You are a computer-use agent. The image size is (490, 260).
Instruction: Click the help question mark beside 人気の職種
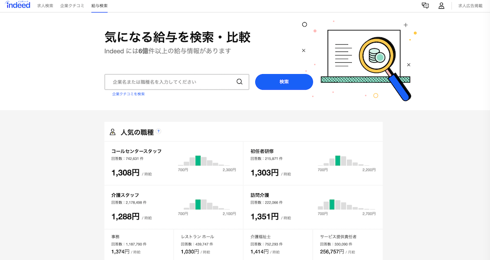click(x=158, y=131)
